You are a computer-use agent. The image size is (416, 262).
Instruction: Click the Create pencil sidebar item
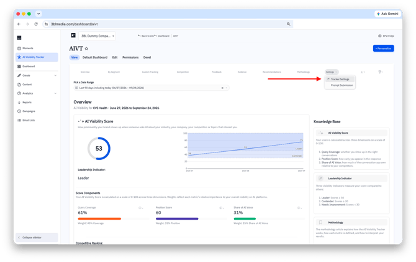pos(24,75)
